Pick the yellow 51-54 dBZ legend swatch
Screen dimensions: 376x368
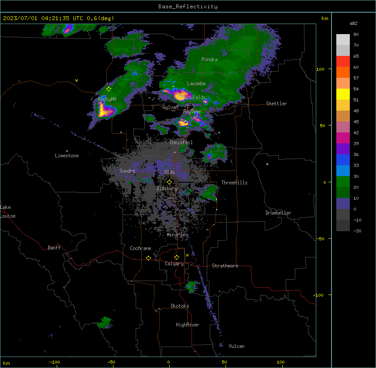(x=343, y=94)
